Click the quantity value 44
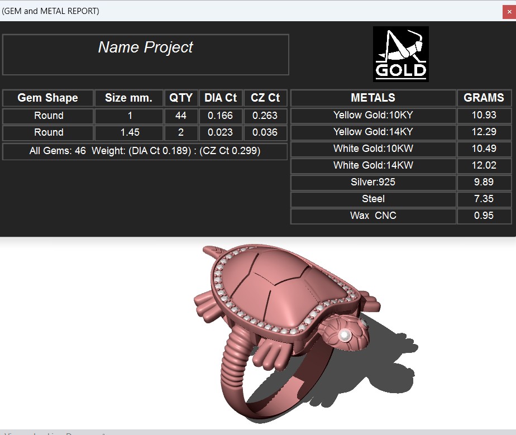The image size is (516, 435). point(181,116)
